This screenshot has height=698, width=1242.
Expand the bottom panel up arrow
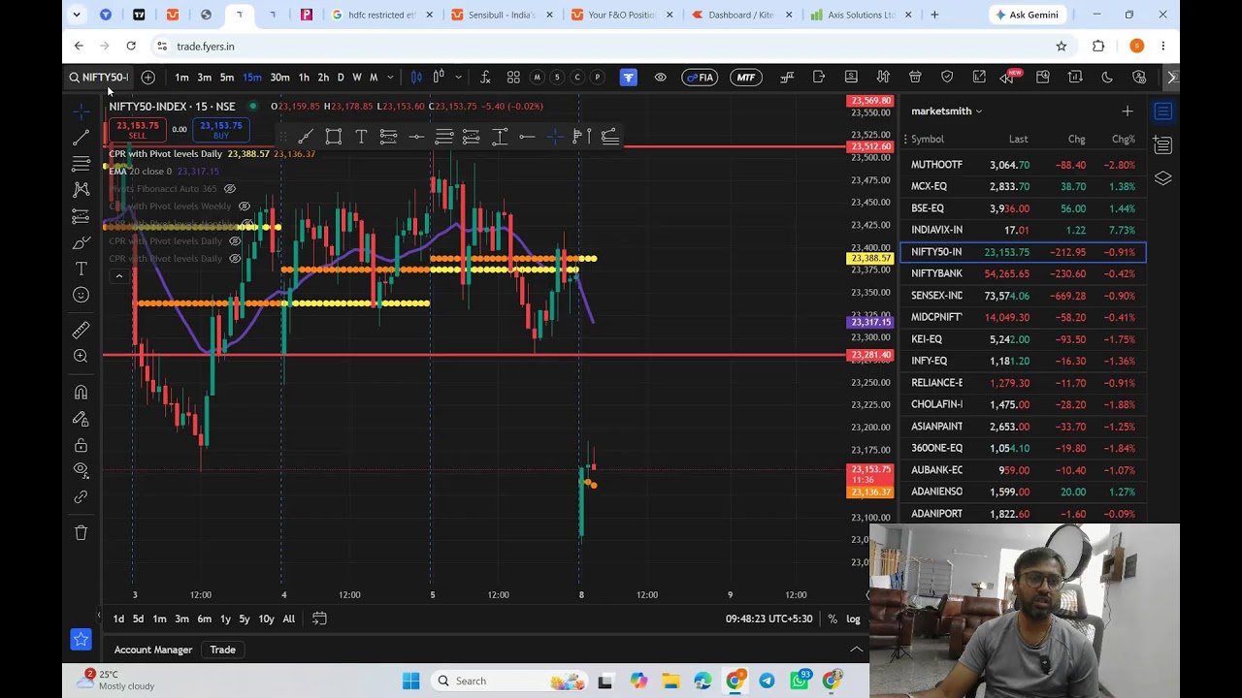(856, 650)
